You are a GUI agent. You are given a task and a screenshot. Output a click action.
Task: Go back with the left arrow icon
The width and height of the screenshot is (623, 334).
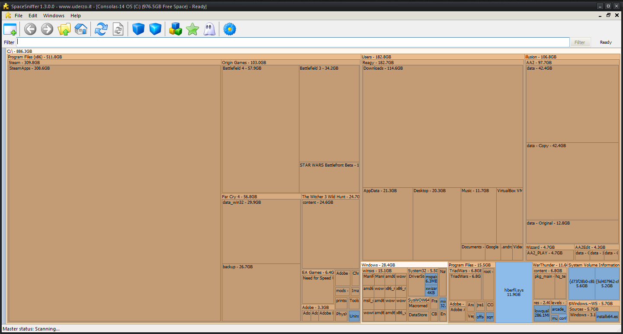point(30,29)
